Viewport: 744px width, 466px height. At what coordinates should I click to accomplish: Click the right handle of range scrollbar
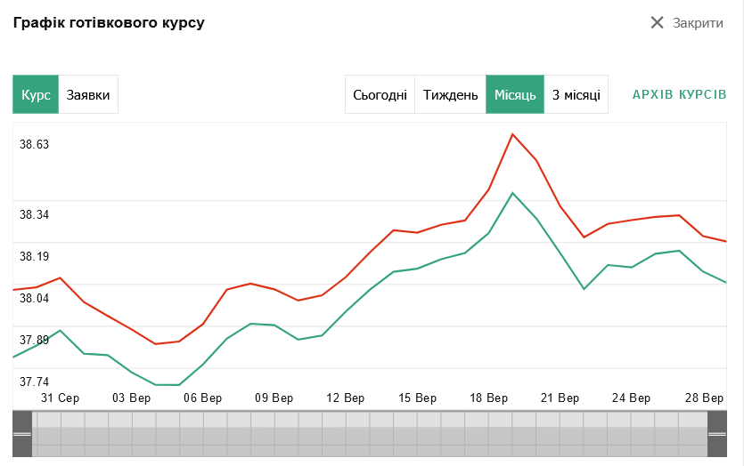[717, 434]
